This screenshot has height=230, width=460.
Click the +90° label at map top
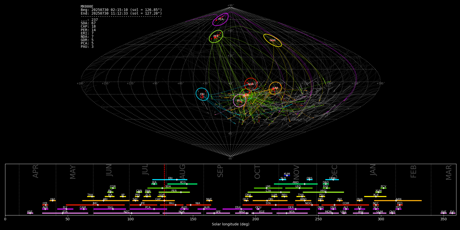point(231,6)
